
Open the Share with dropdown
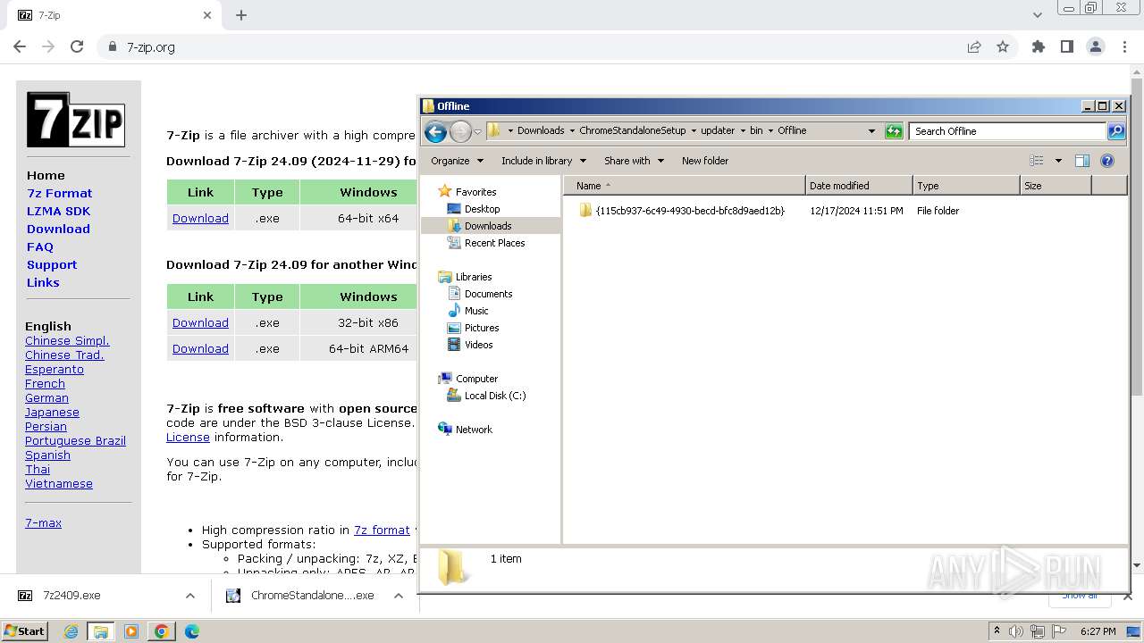point(634,161)
